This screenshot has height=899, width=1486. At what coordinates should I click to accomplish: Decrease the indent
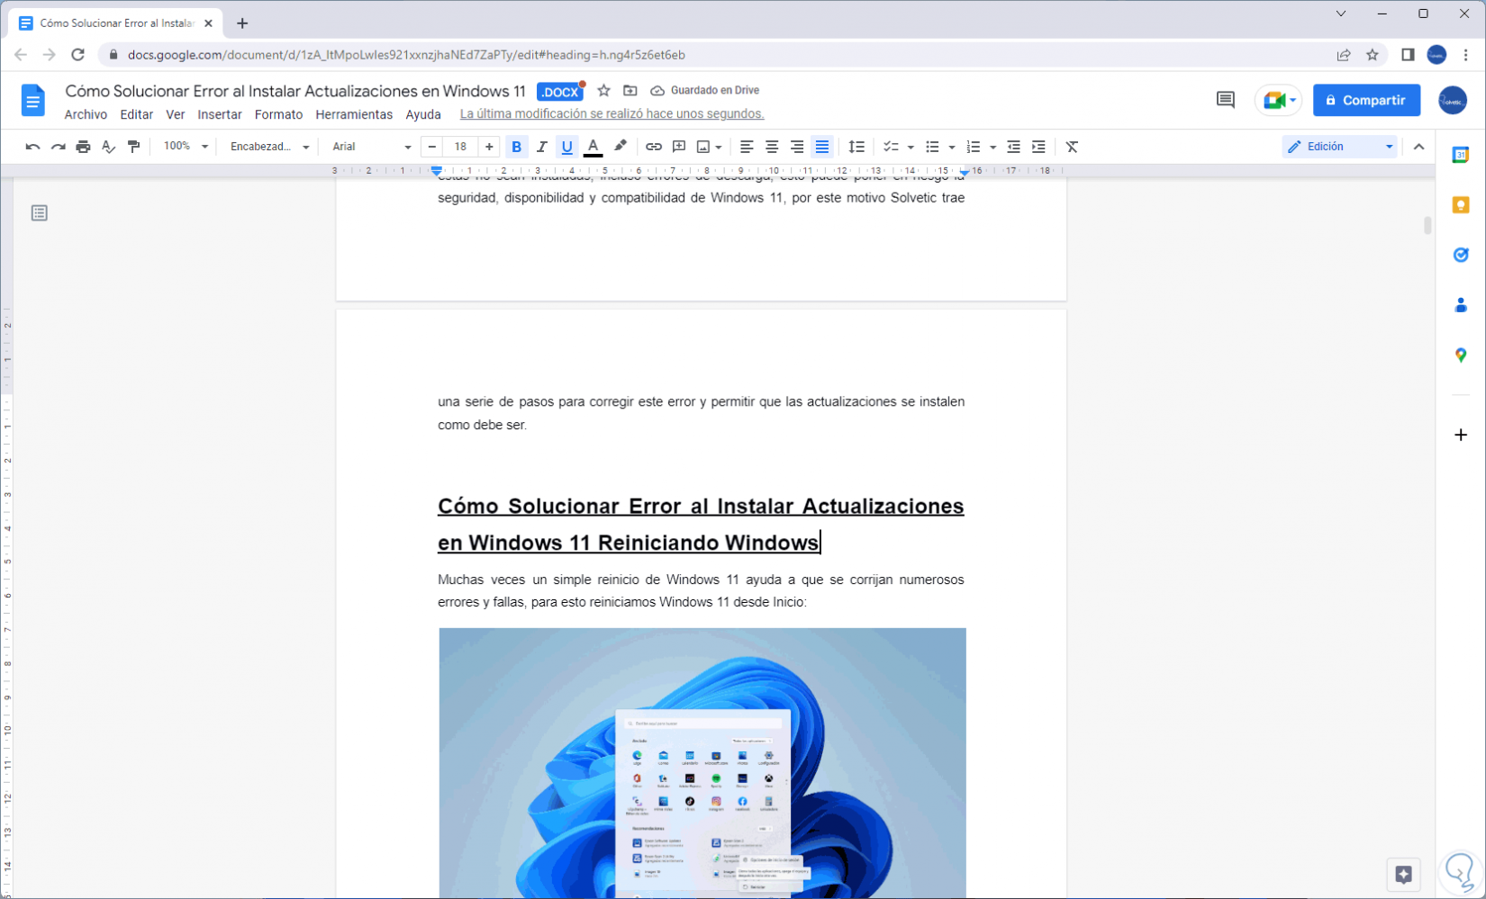click(x=1013, y=147)
